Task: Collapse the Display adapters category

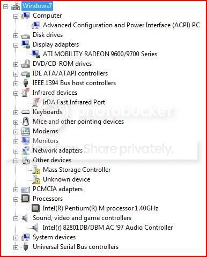Action: click(x=16, y=45)
